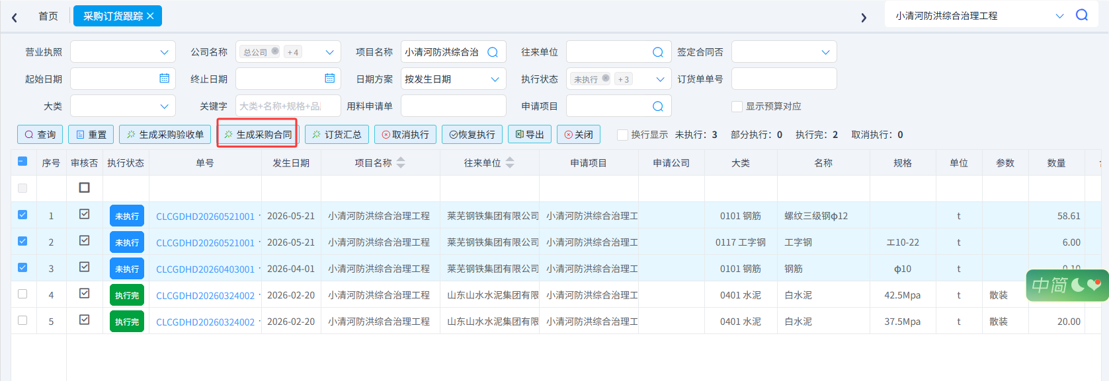Screen dimensions: 1109x381
Task: Click the 关闭 button
Action: click(579, 135)
